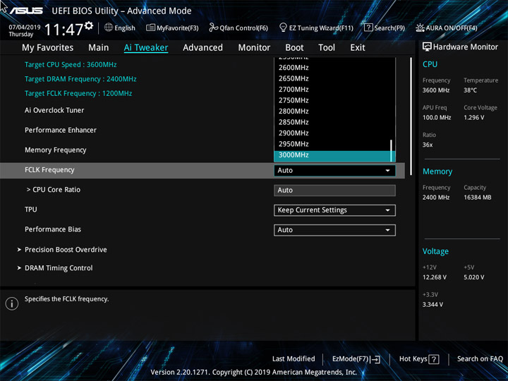
Task: Click the 07/04/2019 date
Action: click(24, 28)
